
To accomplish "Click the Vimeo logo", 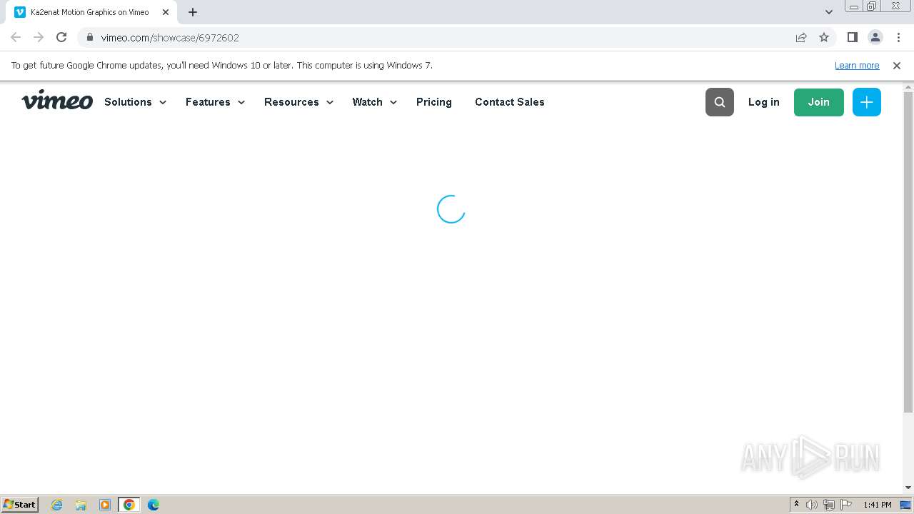I will [57, 101].
